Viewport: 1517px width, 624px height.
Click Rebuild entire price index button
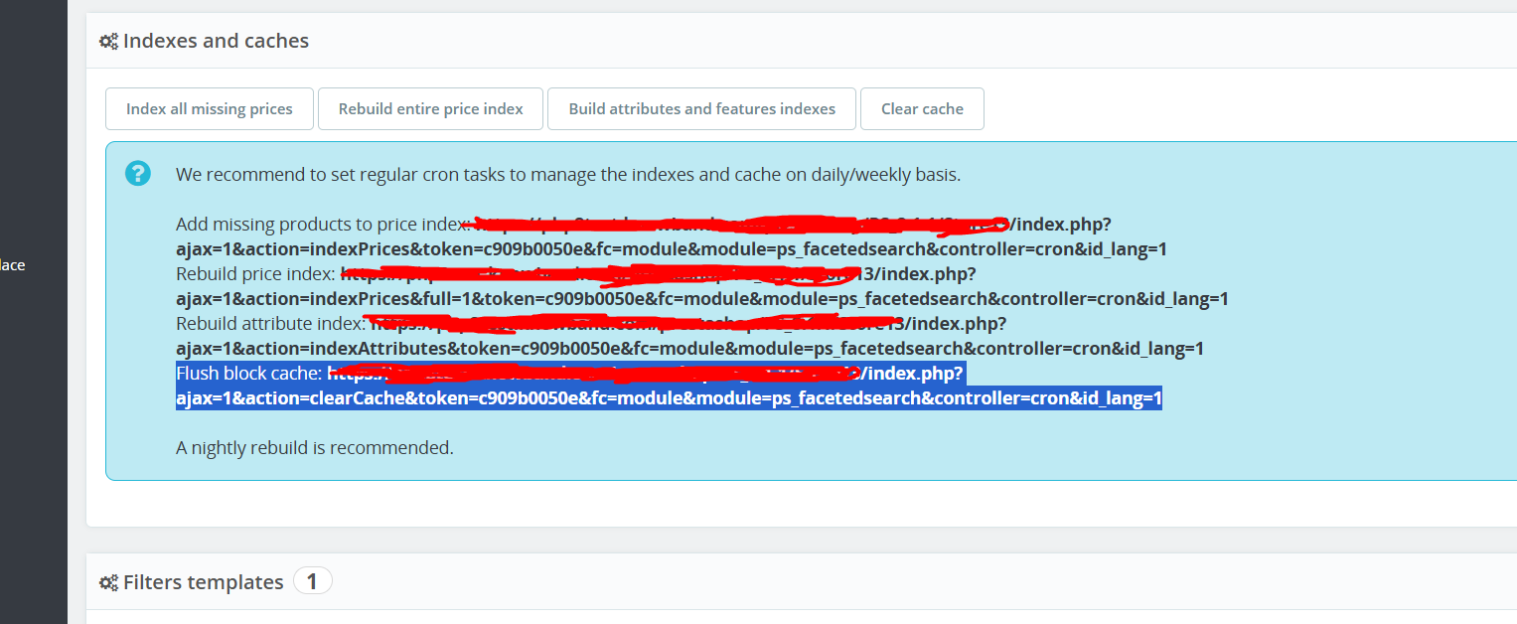click(431, 109)
